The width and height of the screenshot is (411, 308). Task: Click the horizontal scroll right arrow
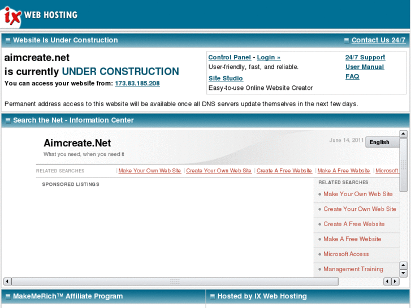(395, 281)
